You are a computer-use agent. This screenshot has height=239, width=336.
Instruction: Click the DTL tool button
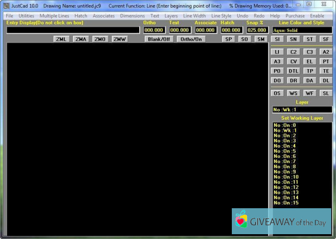click(x=293, y=71)
